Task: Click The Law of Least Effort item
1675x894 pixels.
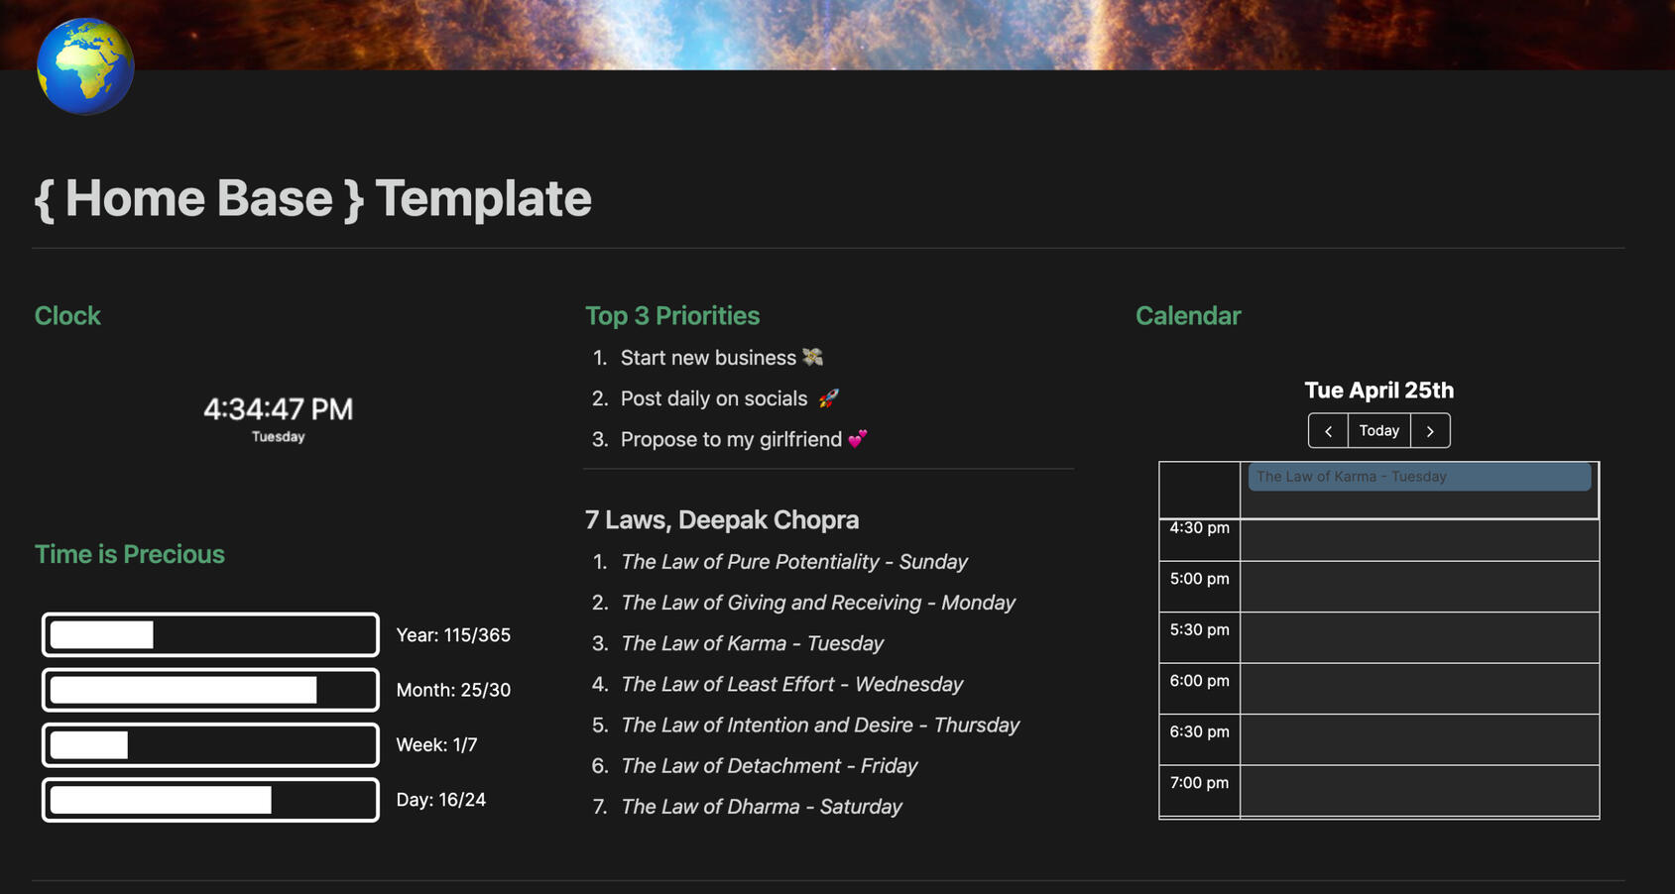Action: (791, 685)
